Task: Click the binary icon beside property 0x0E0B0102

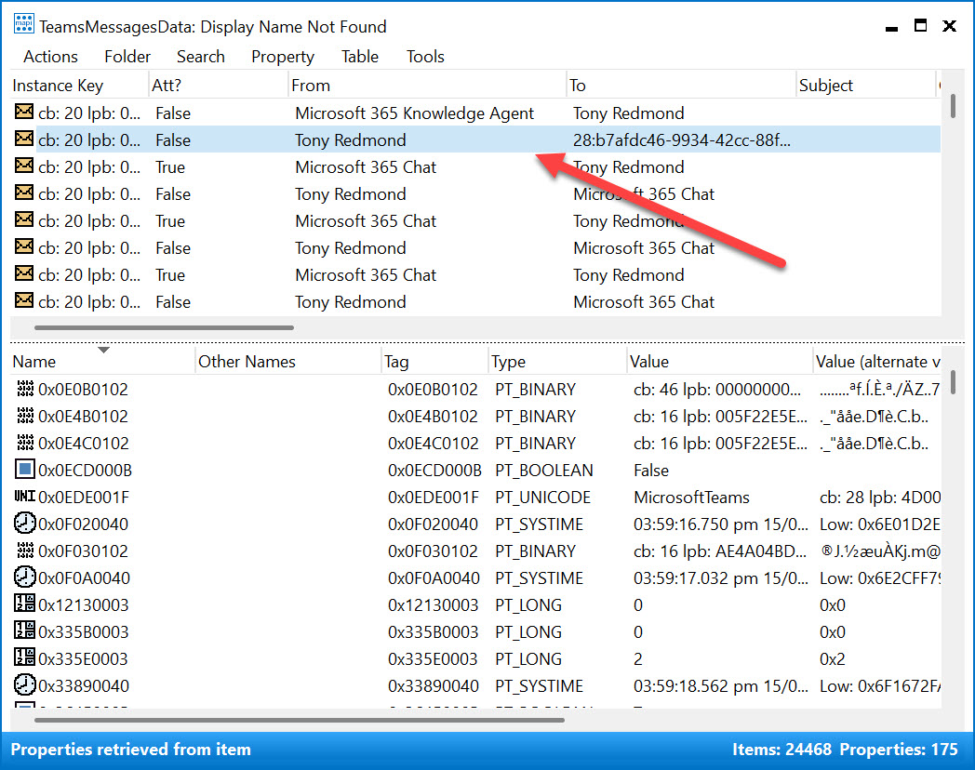Action: (x=25, y=390)
